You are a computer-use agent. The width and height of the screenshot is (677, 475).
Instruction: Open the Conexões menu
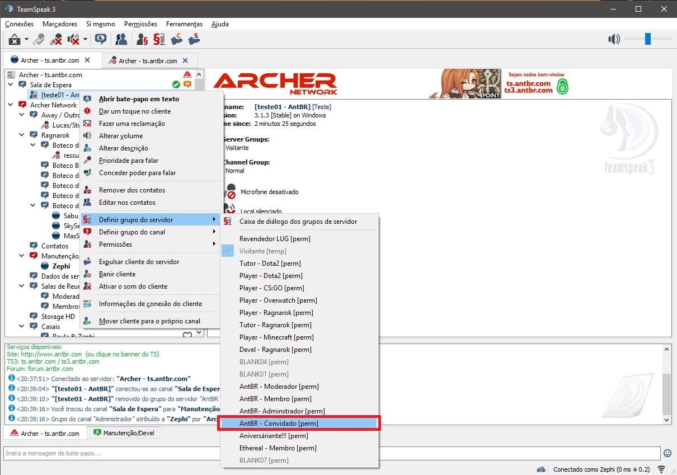pos(19,24)
